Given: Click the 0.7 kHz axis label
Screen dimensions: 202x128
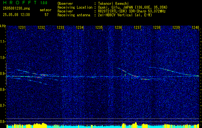Looking at the screenshot, I should click(3, 106).
